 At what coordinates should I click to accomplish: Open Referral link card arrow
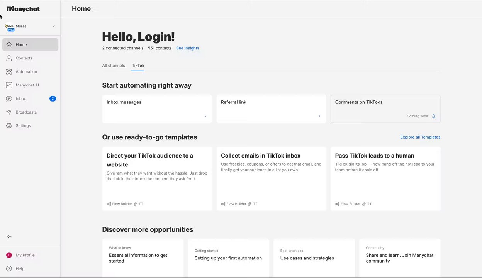click(319, 116)
